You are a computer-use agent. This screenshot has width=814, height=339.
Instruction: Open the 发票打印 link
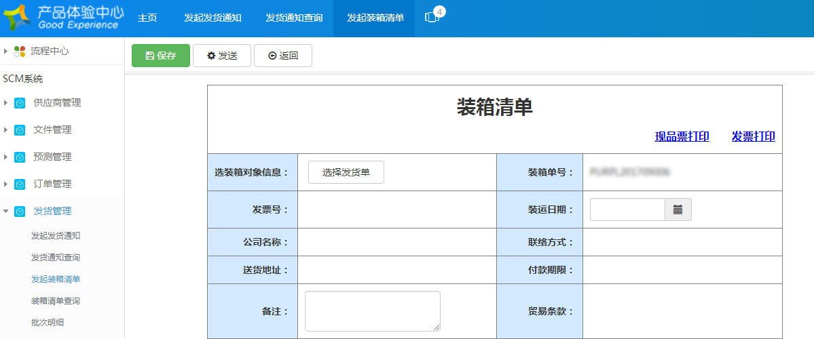coord(754,136)
